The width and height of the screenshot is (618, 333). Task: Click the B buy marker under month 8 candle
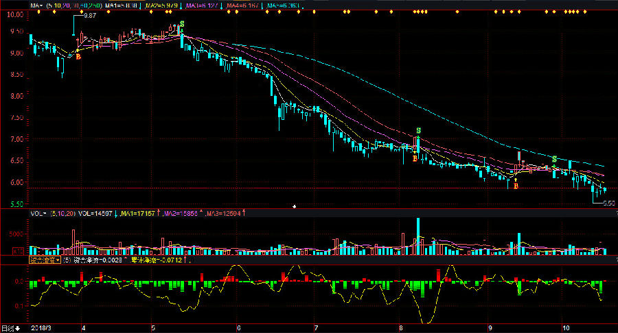click(x=415, y=159)
